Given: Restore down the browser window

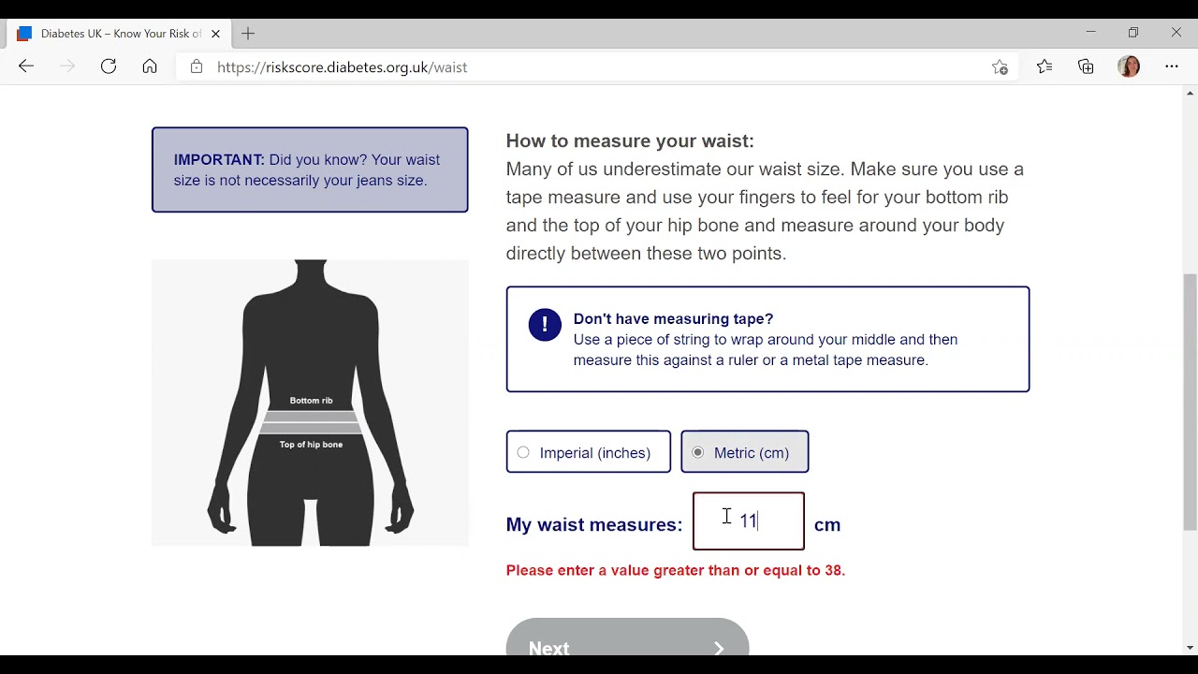Looking at the screenshot, I should pyautogui.click(x=1133, y=33).
